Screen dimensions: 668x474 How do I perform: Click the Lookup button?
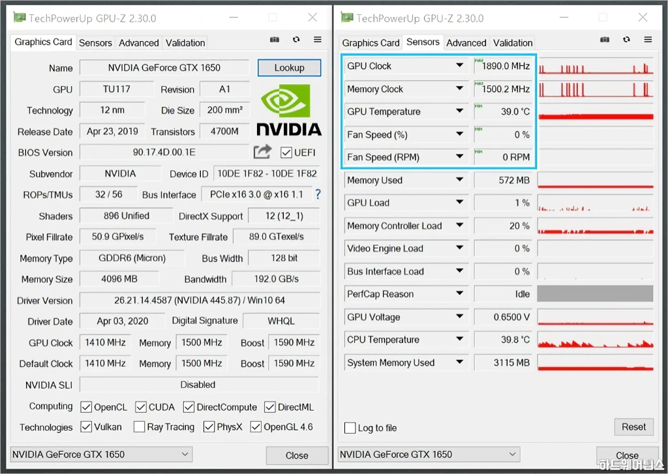(x=289, y=68)
